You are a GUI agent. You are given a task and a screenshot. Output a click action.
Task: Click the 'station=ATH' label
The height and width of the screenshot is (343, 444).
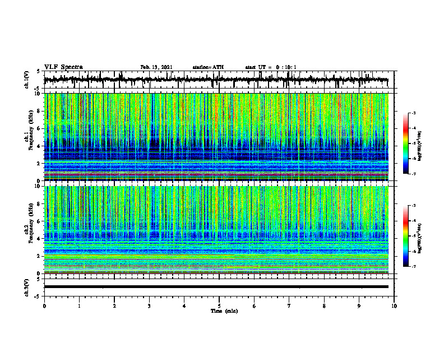pyautogui.click(x=208, y=67)
